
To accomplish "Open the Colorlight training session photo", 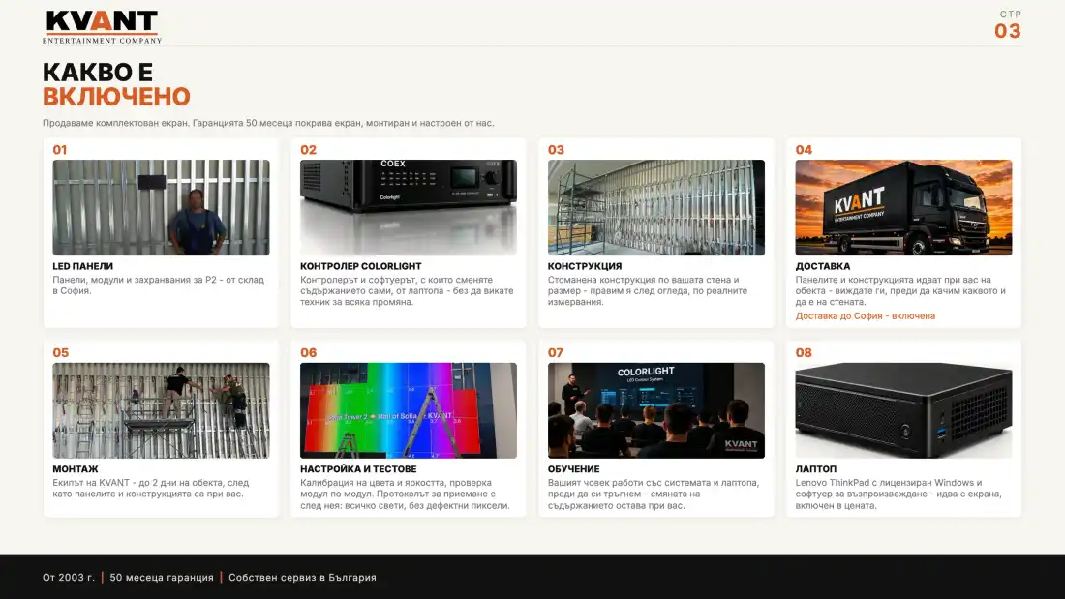I will click(x=656, y=410).
